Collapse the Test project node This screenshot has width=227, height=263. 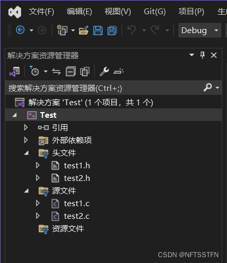click(x=14, y=115)
